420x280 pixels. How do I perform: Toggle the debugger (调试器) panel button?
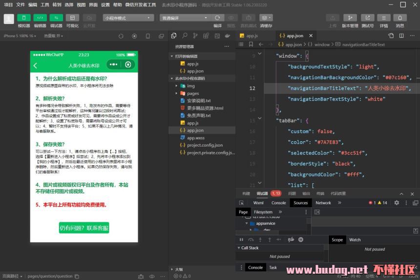(56, 18)
